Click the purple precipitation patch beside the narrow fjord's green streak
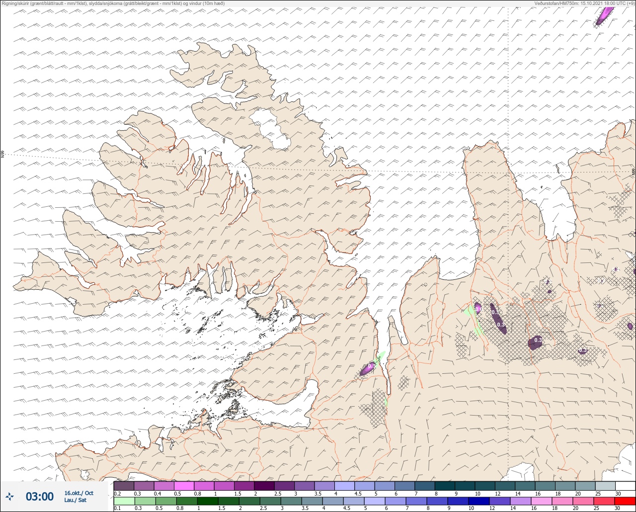This screenshot has height=512, width=636. [x=368, y=369]
